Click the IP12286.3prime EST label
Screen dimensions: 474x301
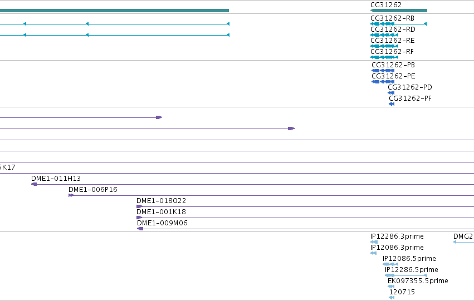click(397, 236)
